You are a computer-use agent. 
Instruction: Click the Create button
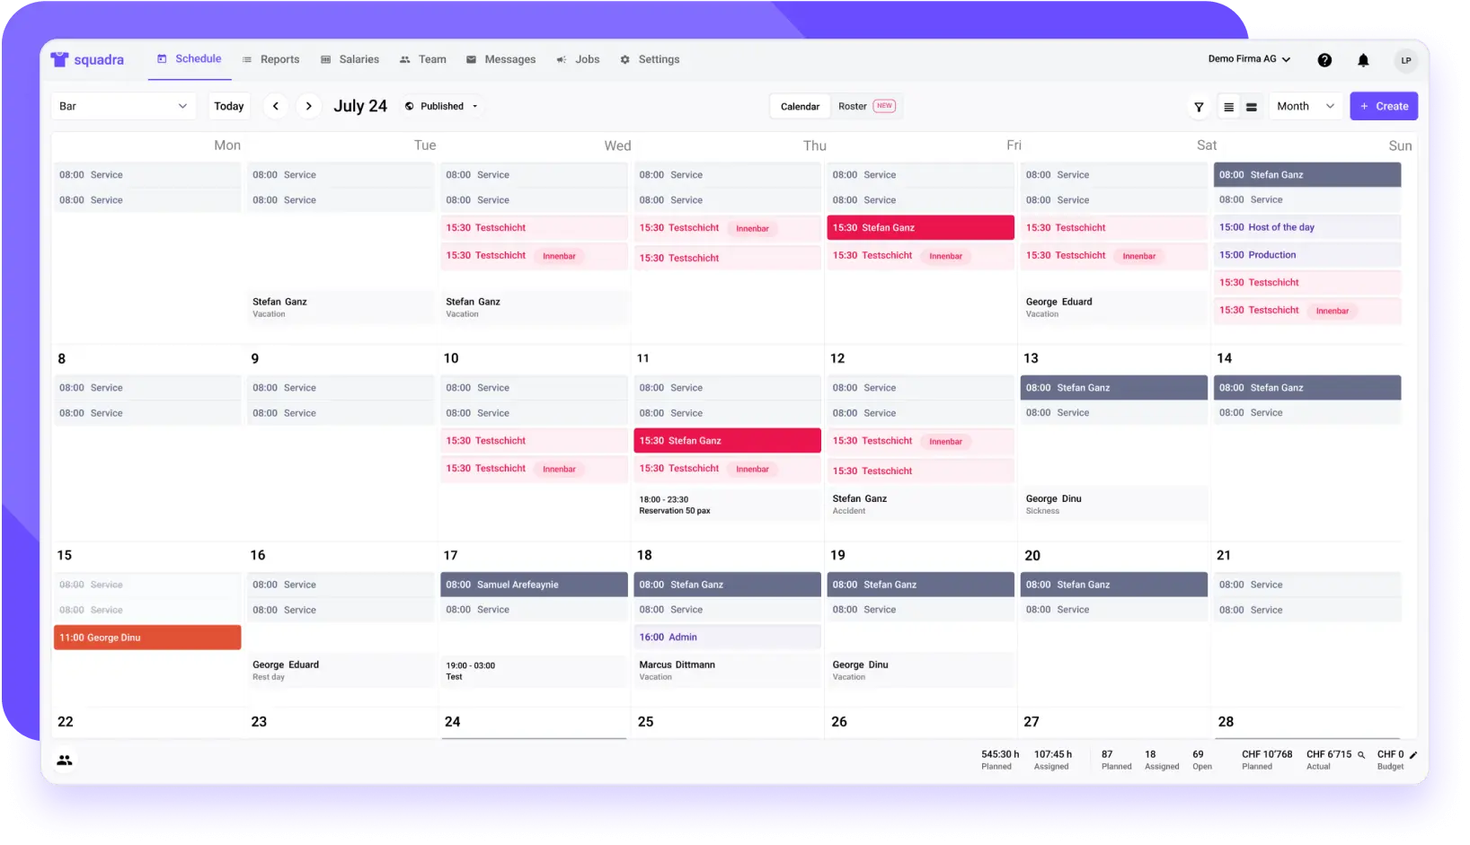coord(1384,106)
